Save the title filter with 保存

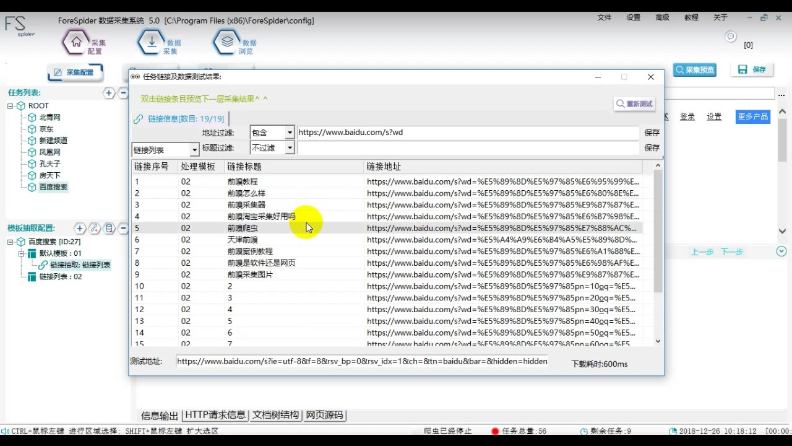click(652, 148)
